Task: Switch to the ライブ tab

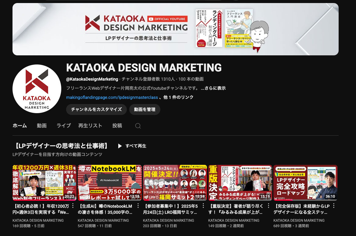Action: click(64, 126)
